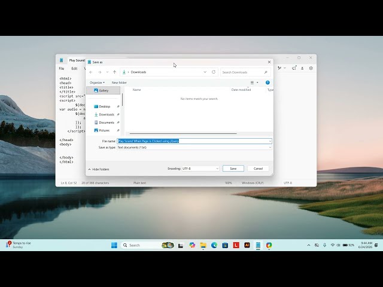
Task: Click the forward navigation arrow
Action: [99, 72]
